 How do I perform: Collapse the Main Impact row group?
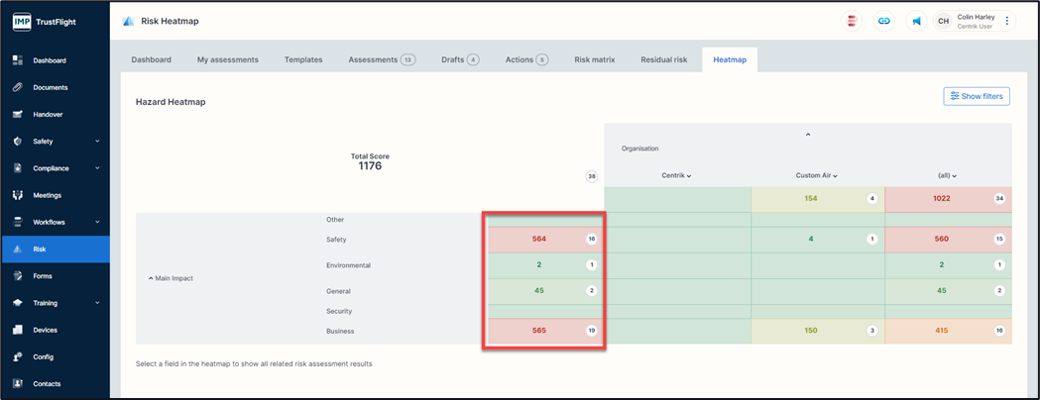[151, 278]
